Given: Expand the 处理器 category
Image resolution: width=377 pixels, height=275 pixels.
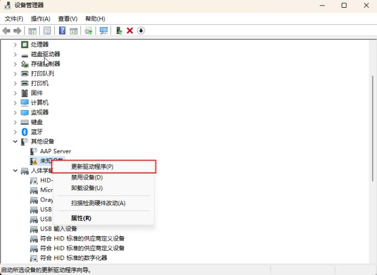Looking at the screenshot, I should [15, 44].
